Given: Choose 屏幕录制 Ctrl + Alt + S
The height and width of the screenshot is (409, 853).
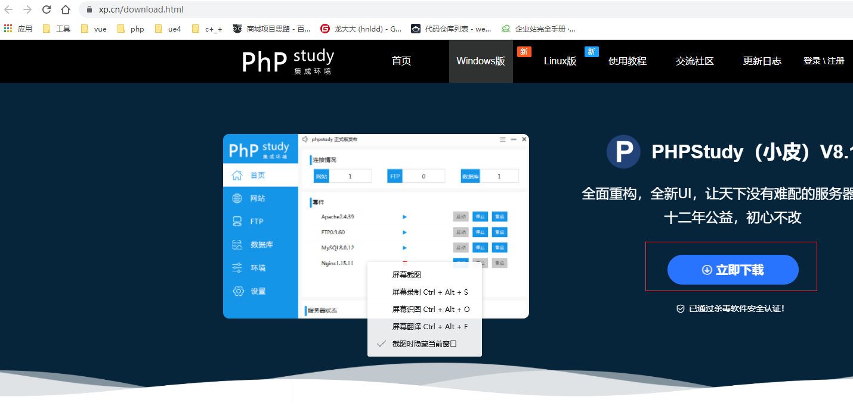Looking at the screenshot, I should 425,292.
